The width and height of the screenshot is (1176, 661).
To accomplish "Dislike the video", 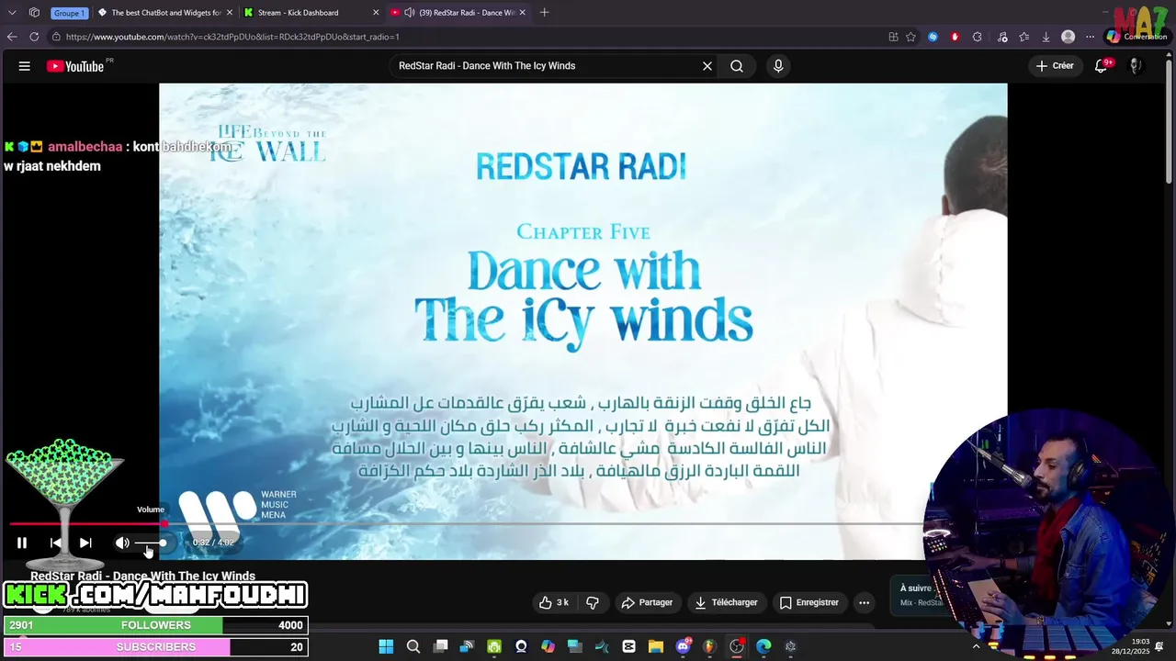I will pos(593,602).
